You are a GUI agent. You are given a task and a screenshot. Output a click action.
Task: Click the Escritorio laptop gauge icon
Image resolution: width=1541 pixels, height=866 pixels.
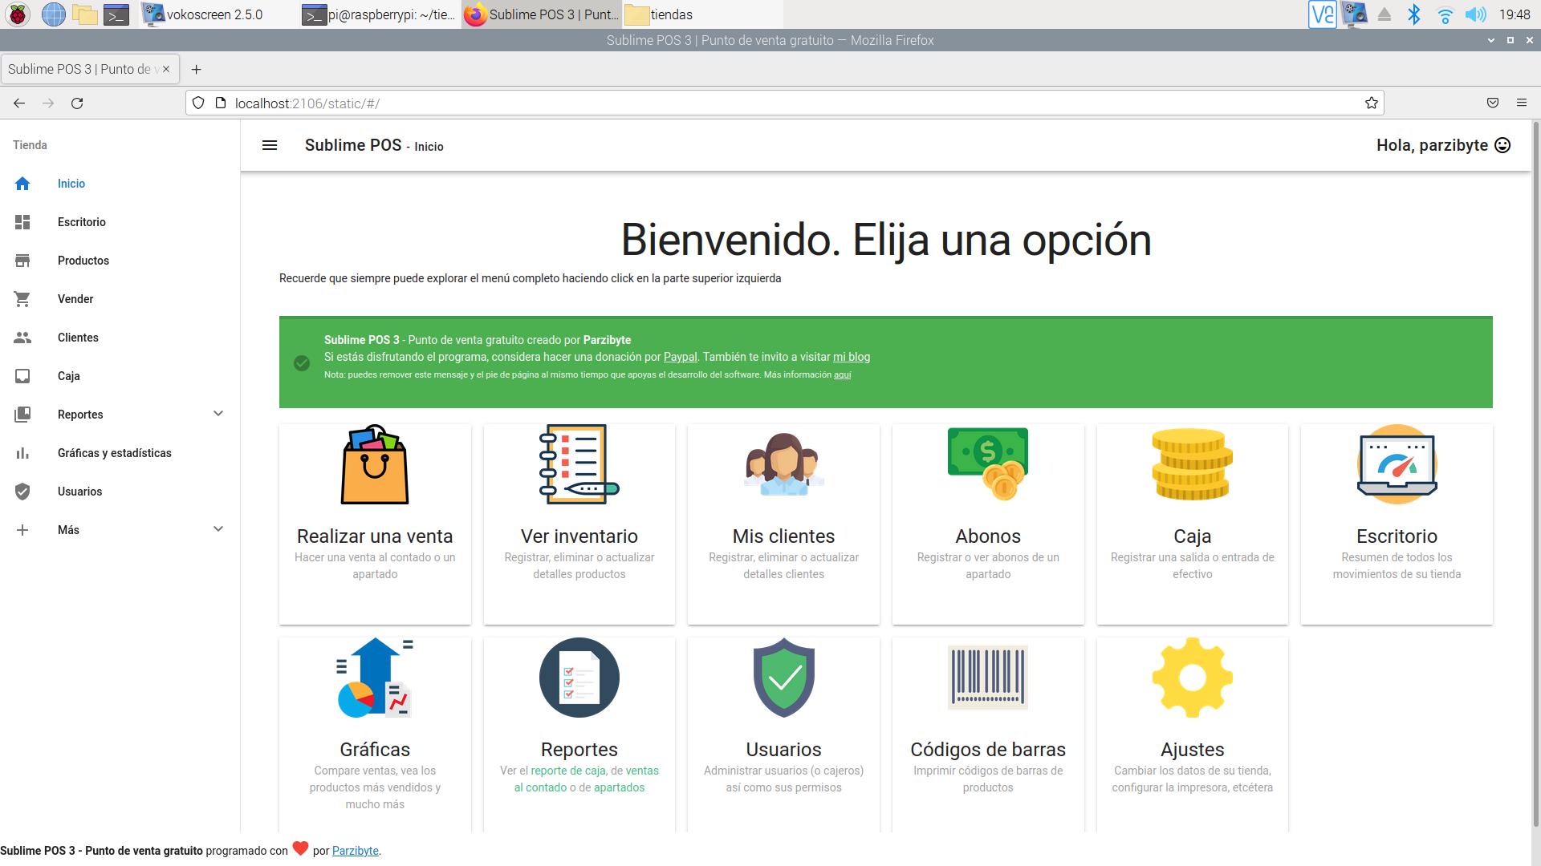tap(1397, 464)
